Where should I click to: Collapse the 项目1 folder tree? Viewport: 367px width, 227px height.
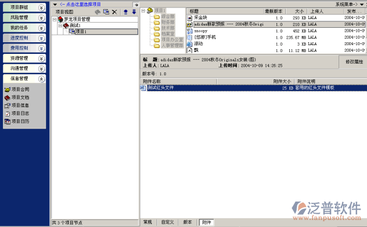(x=143, y=11)
